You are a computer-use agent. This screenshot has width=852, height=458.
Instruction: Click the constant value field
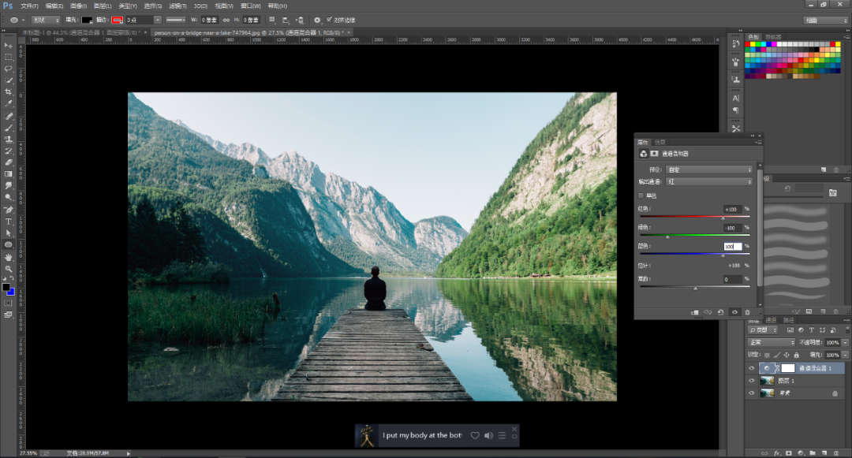tap(732, 280)
